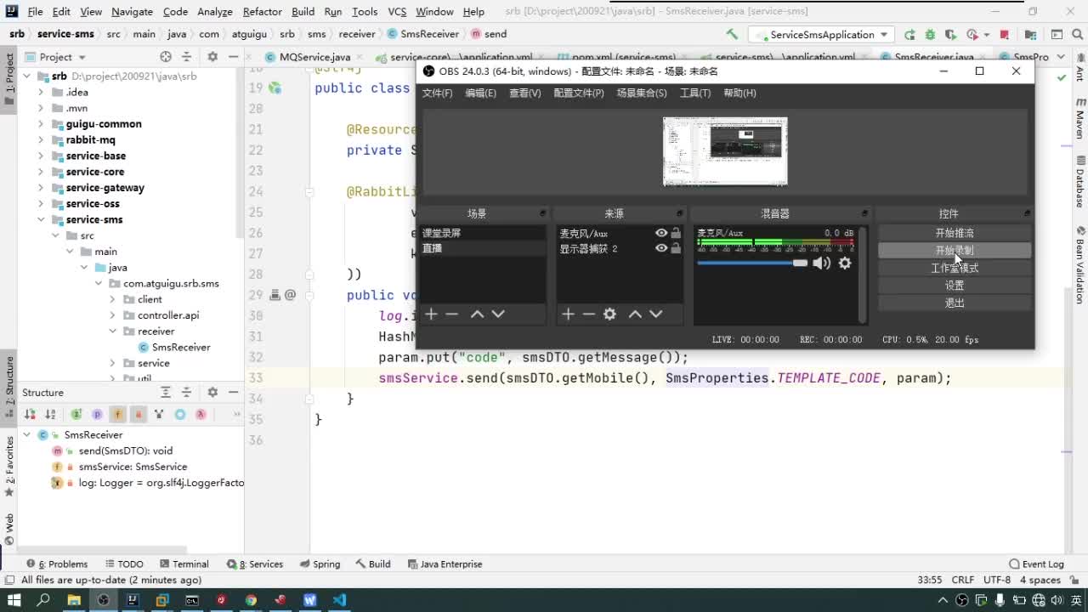Click the Project panel locate-file target icon

[166, 57]
